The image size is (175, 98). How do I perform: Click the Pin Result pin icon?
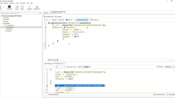coord(157,67)
